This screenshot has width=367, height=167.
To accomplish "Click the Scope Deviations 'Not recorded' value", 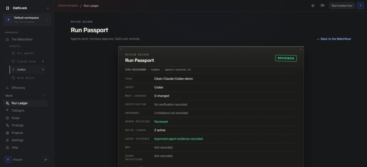I will [x=163, y=156].
